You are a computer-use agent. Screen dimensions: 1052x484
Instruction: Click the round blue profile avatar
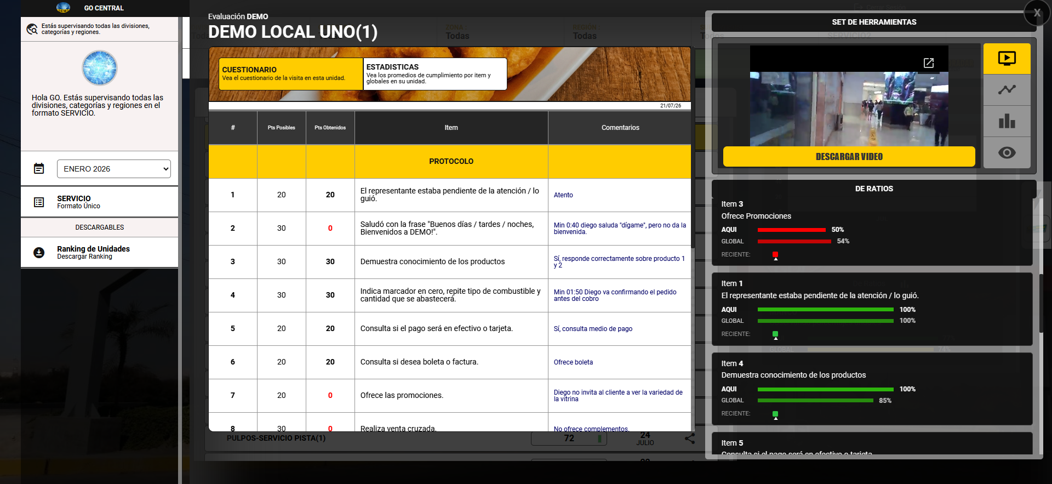[100, 68]
